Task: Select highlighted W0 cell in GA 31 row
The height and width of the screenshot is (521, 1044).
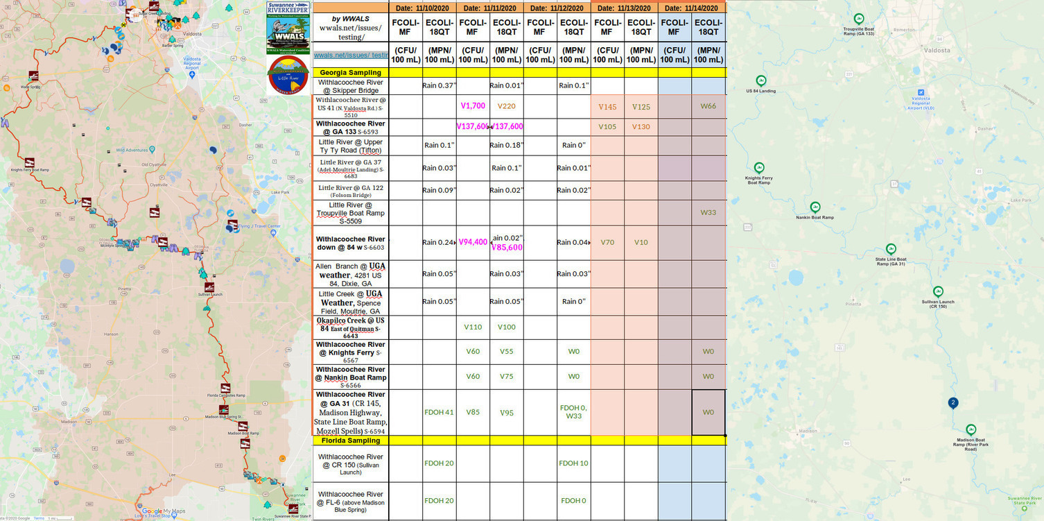Action: coord(708,412)
